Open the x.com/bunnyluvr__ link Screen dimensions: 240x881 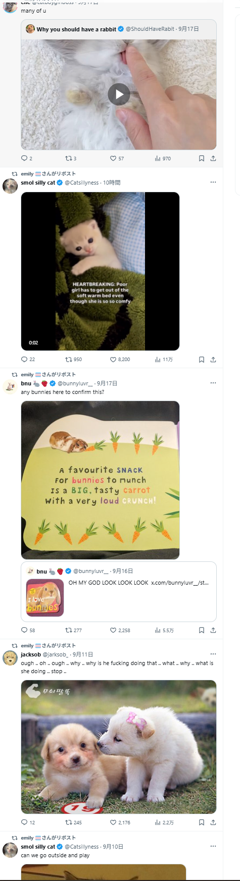click(x=180, y=583)
